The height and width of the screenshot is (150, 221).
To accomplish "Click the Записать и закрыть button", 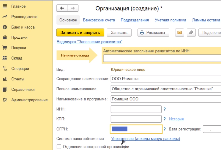I will (x=80, y=32).
